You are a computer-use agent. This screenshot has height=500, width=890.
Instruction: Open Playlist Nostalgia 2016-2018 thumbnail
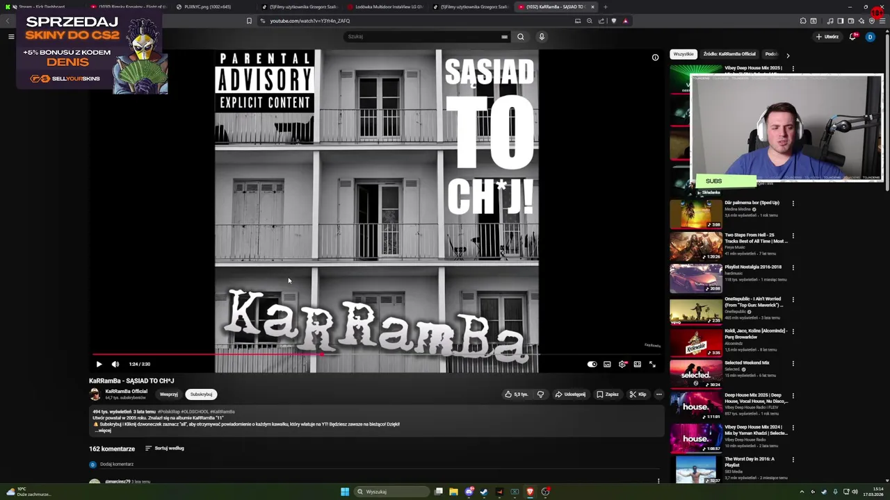point(695,278)
